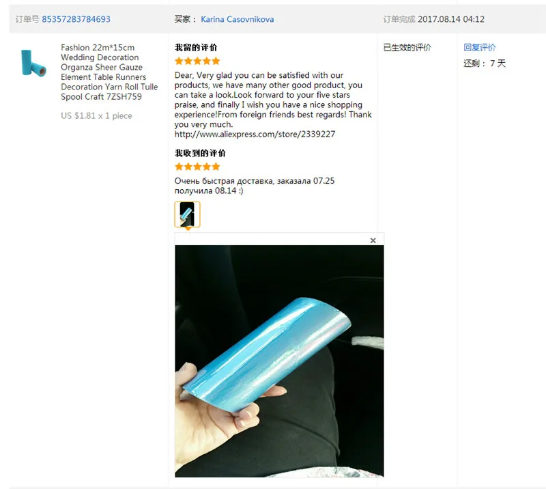
Task: Click the US $1.81 price text
Action: point(96,115)
